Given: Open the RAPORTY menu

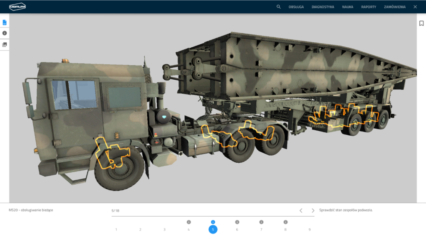Looking at the screenshot, I should point(369,7).
